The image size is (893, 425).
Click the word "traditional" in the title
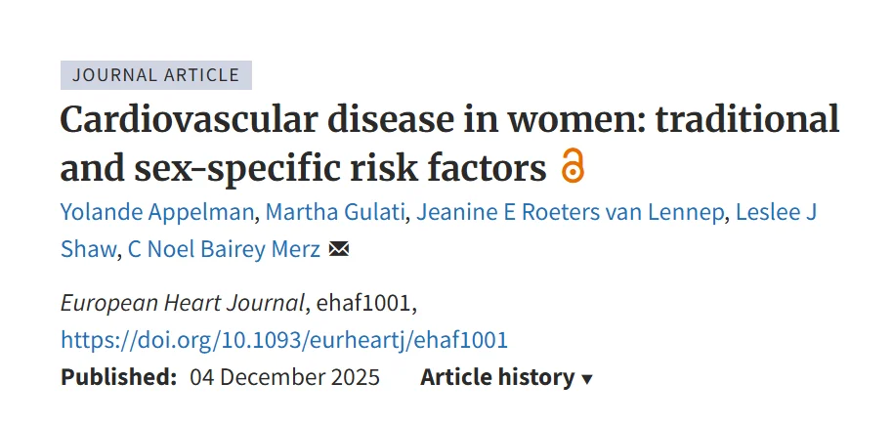click(746, 120)
